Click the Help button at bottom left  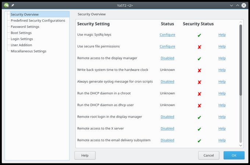[85, 155]
